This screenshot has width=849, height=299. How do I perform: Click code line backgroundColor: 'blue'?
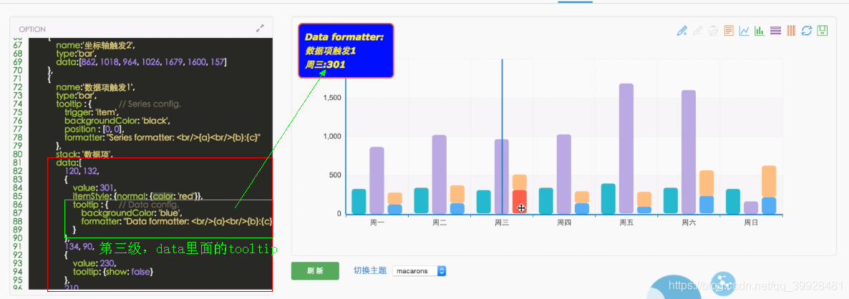click(132, 213)
